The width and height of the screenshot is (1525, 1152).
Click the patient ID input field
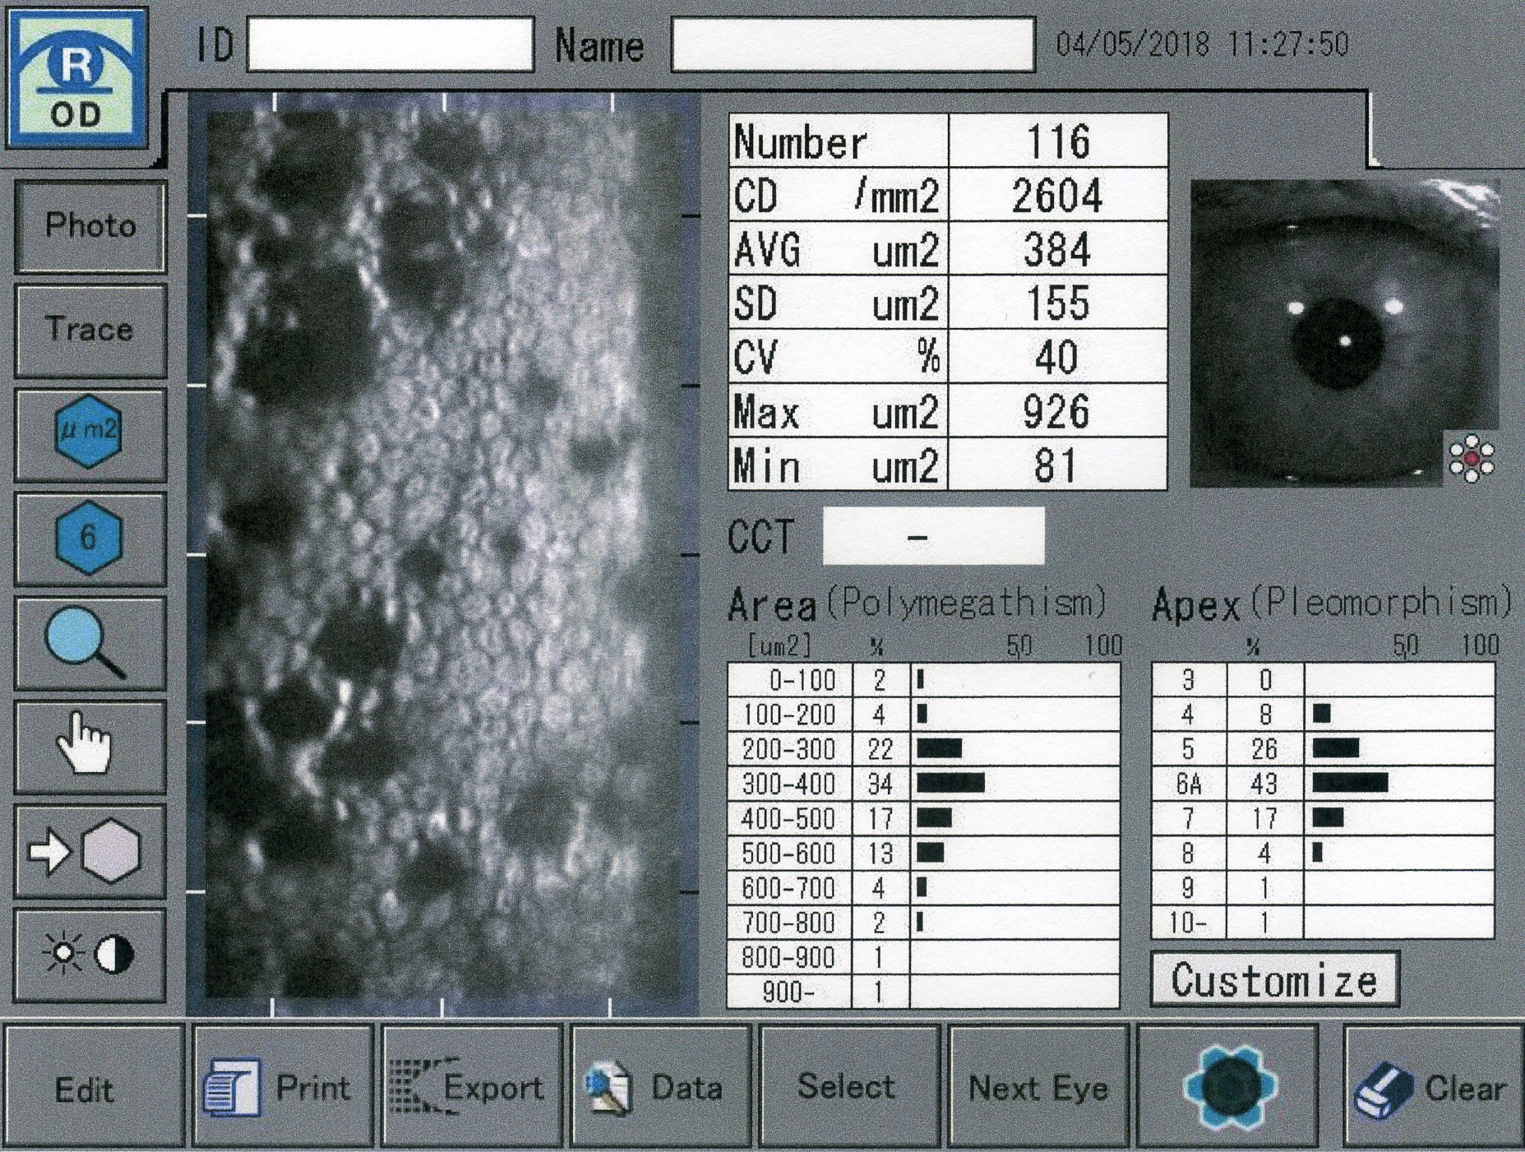(390, 44)
